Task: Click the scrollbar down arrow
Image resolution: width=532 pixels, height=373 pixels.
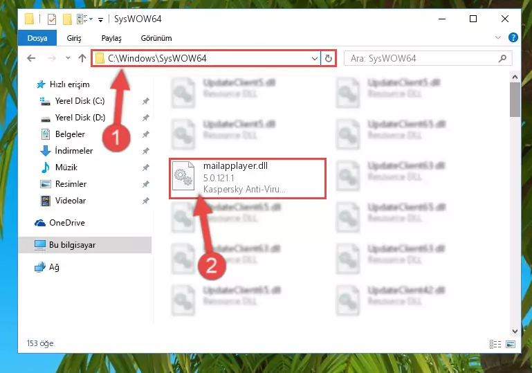Action: coord(515,331)
